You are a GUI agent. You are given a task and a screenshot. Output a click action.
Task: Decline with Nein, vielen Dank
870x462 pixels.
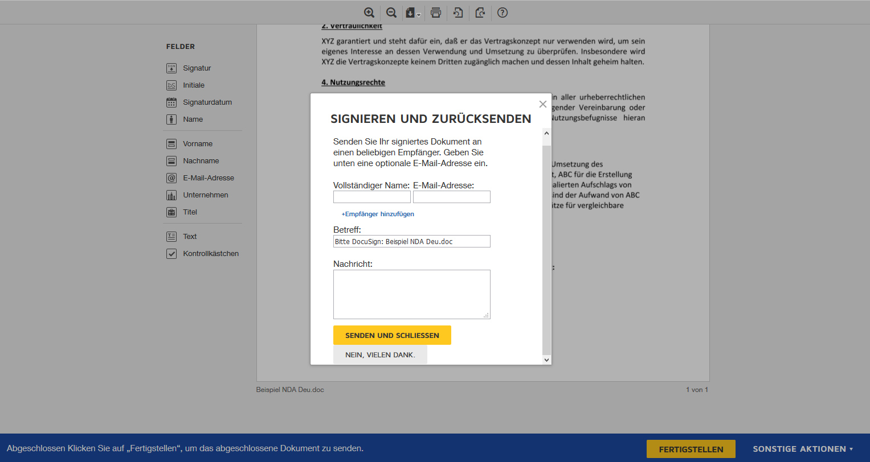[380, 355]
